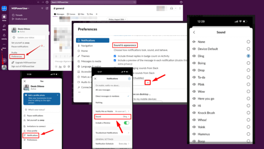Click the Update your status field
This screenshot has width=264, height=149.
click(28, 37)
